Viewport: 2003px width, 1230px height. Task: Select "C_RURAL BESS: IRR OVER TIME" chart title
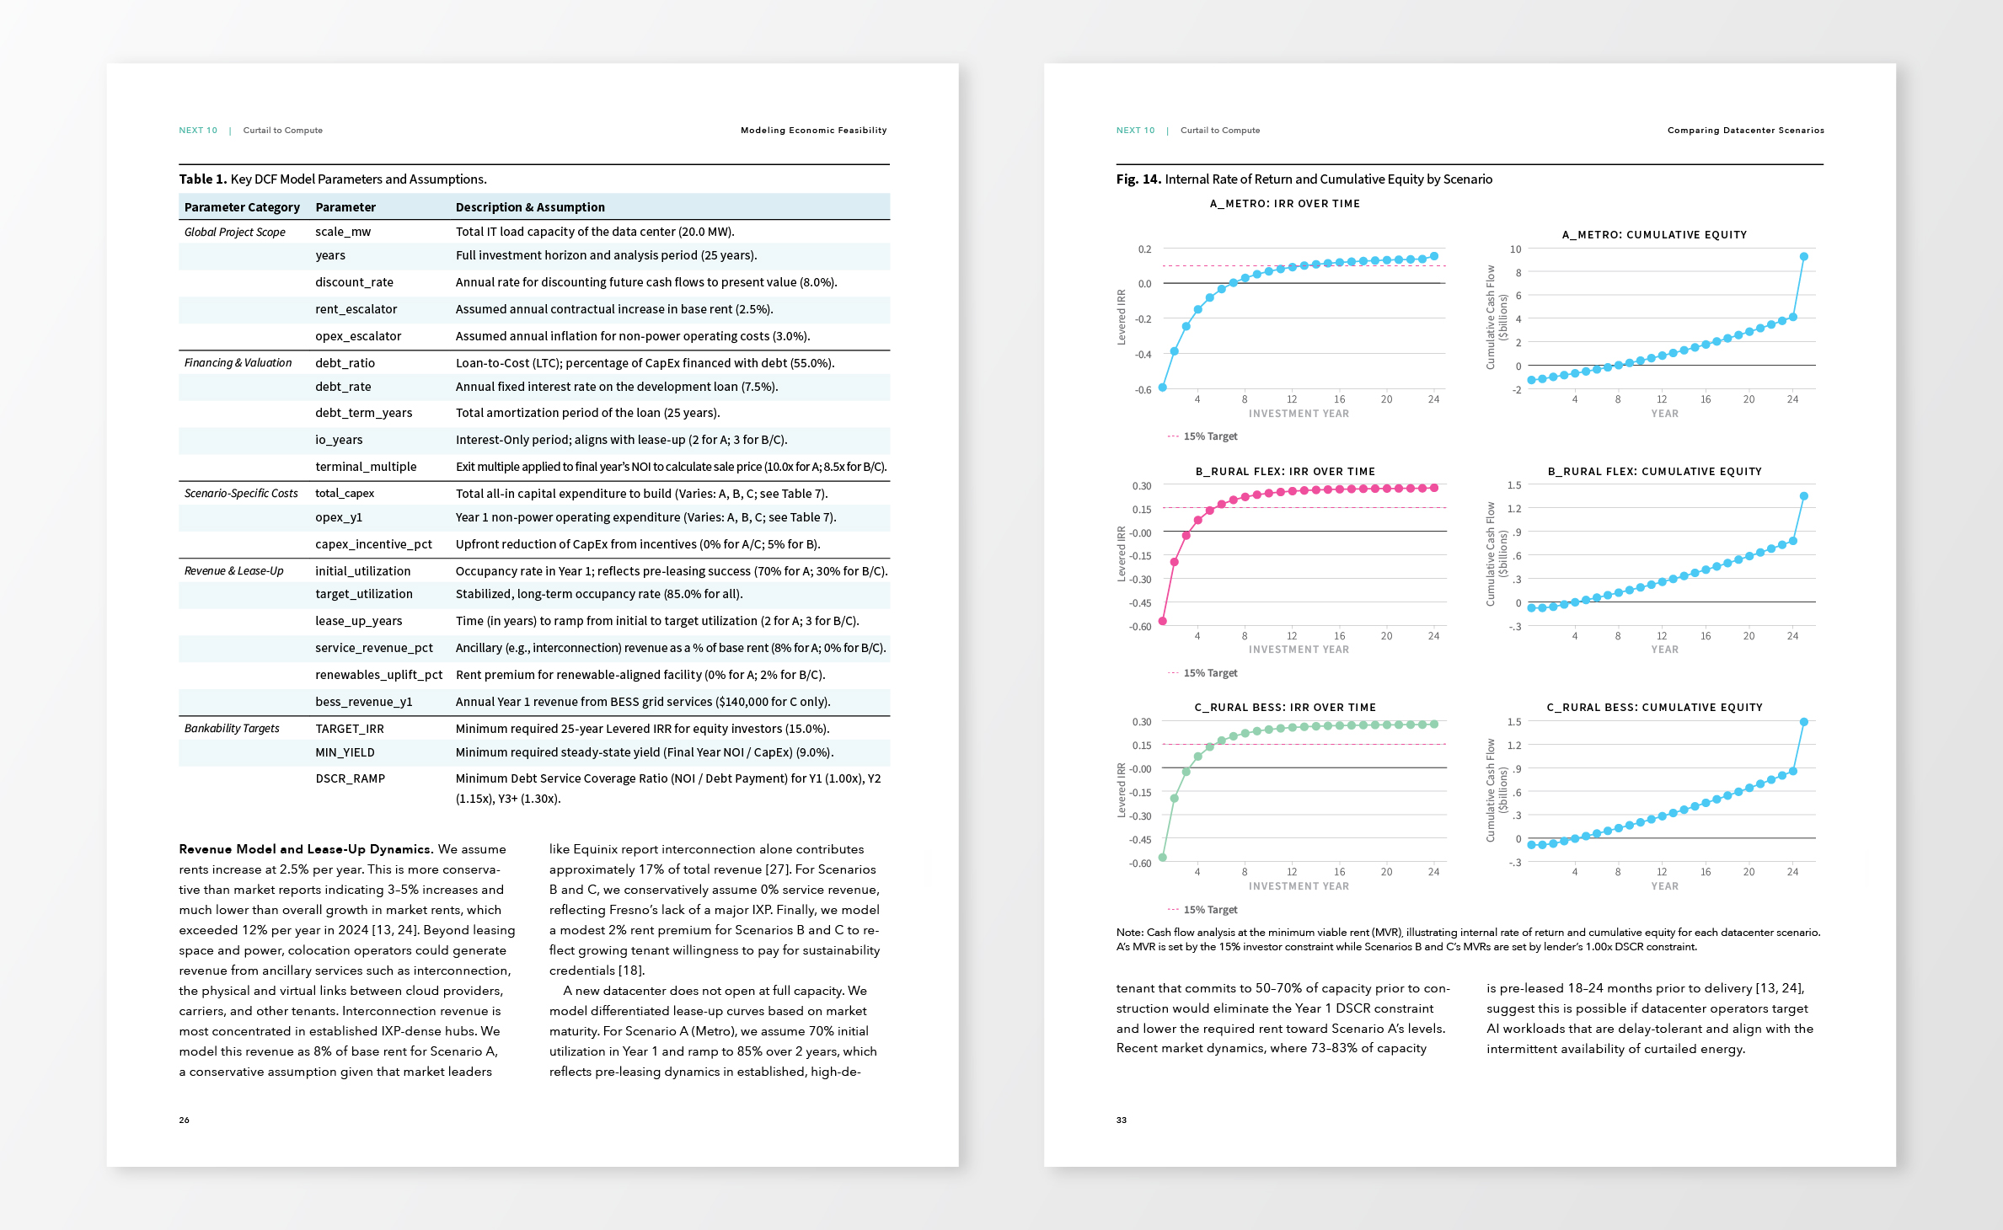click(1285, 708)
